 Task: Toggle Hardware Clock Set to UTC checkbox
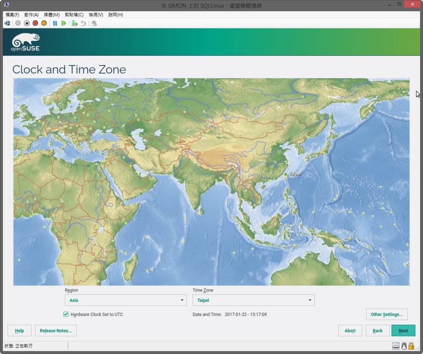(x=66, y=314)
